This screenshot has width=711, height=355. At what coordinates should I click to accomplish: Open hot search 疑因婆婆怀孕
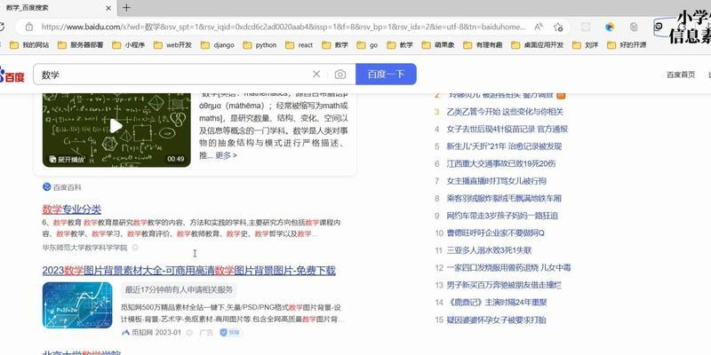496,319
